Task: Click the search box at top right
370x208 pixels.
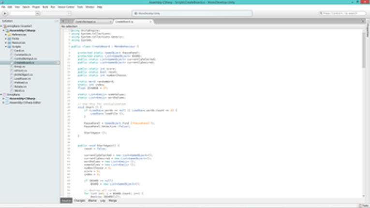Action: click(342, 13)
